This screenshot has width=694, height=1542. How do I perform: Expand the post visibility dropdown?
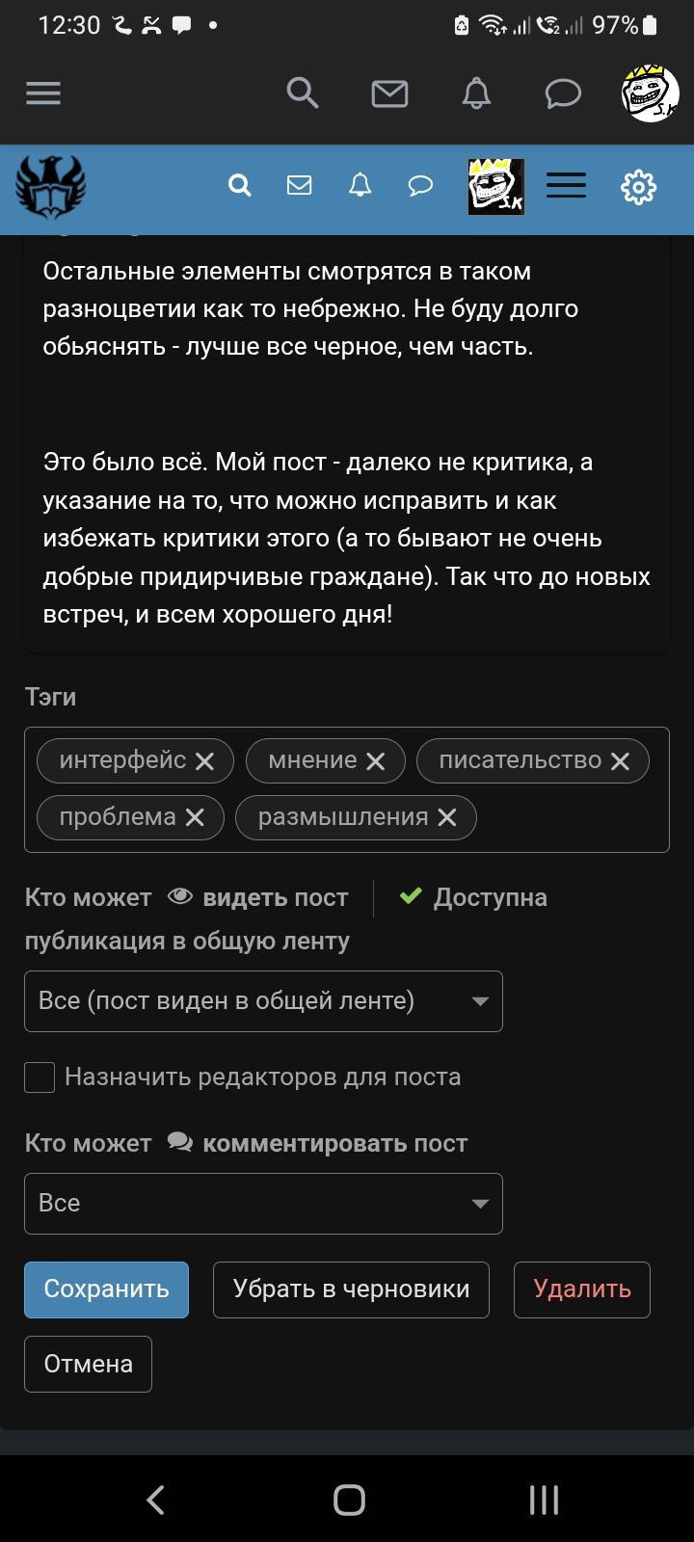coord(263,1001)
